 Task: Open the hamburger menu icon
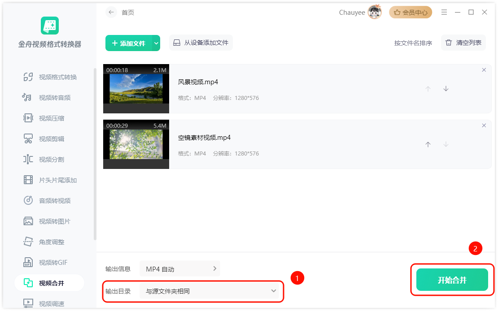[x=444, y=12]
